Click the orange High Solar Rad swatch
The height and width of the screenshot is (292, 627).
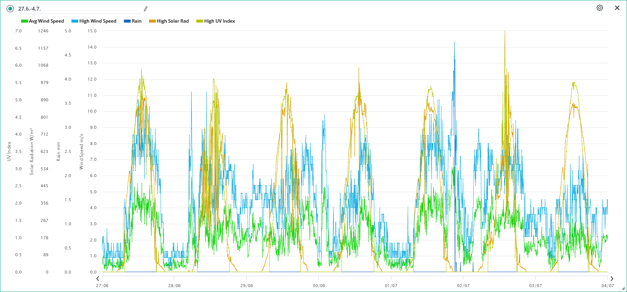coord(152,21)
